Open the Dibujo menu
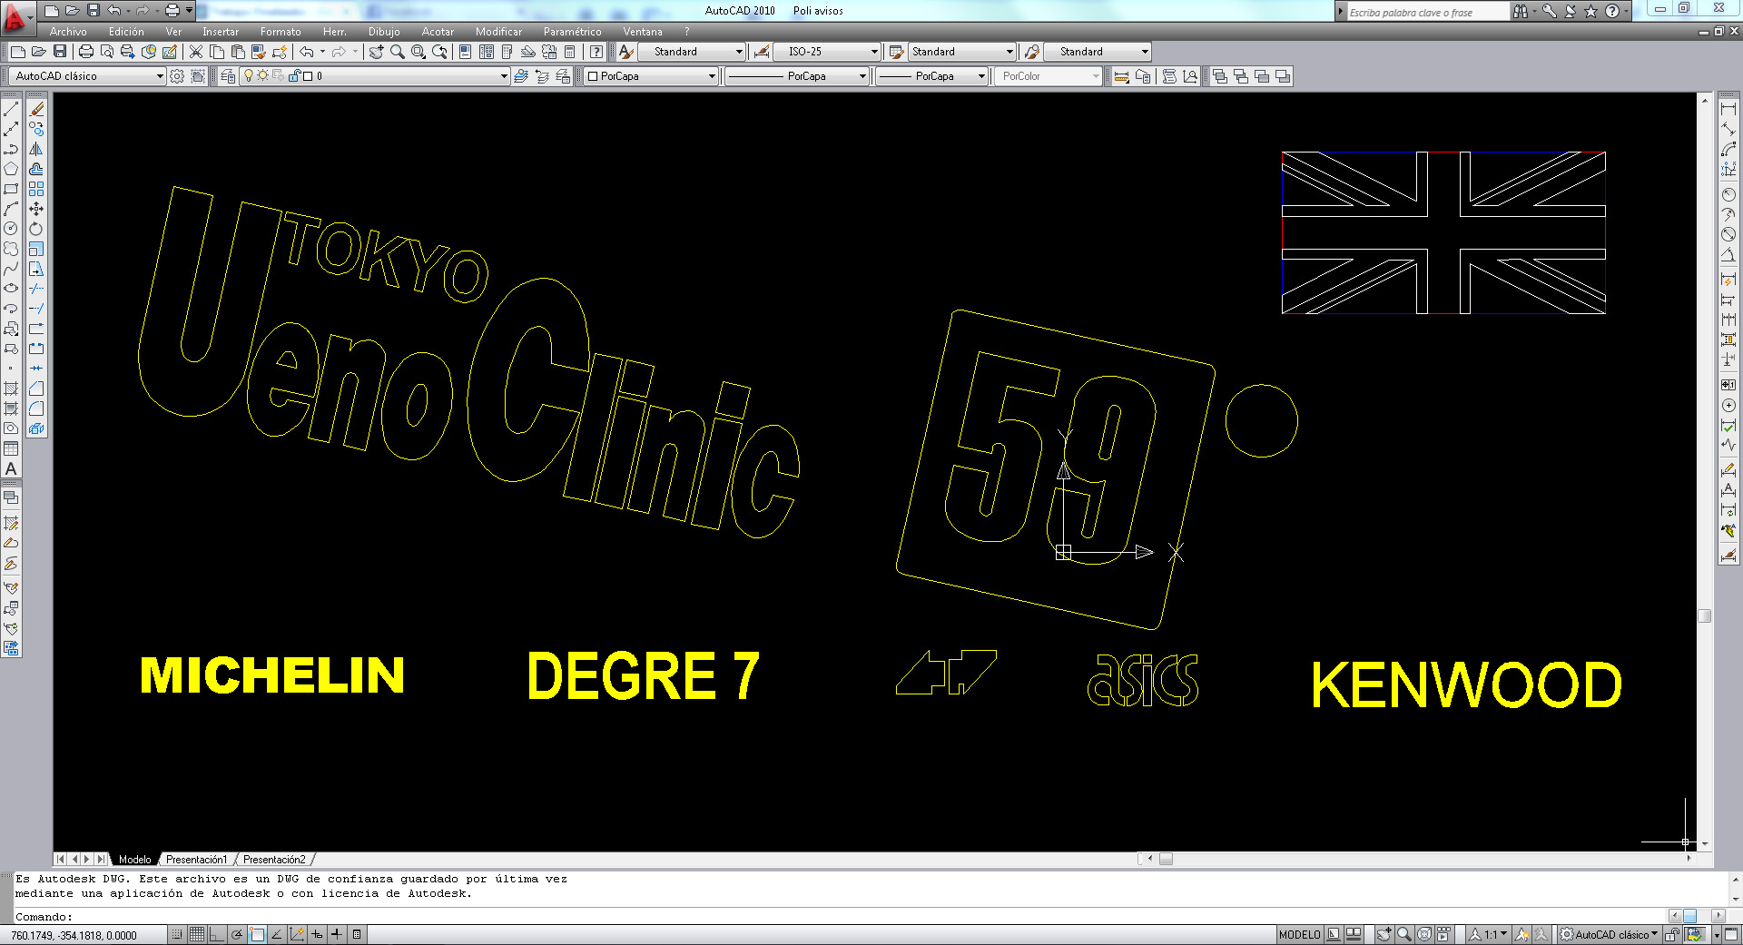Viewport: 1743px width, 945px height. [384, 32]
